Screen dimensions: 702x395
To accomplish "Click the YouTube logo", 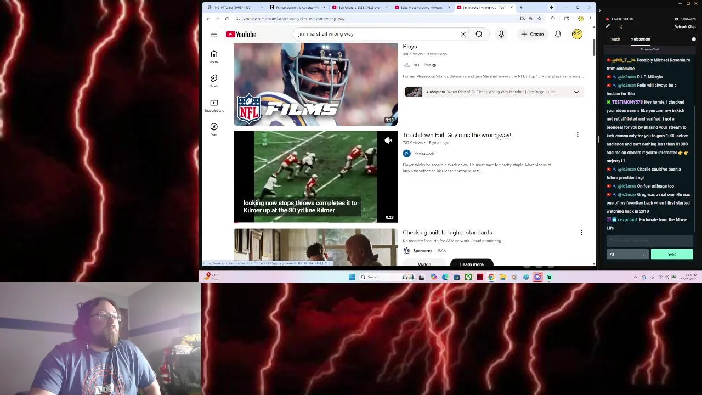I will [241, 34].
